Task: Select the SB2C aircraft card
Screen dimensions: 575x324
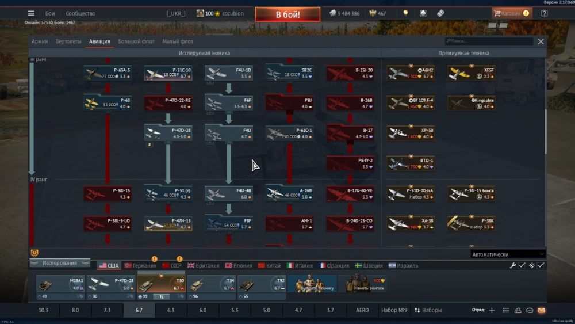Action: tap(289, 73)
